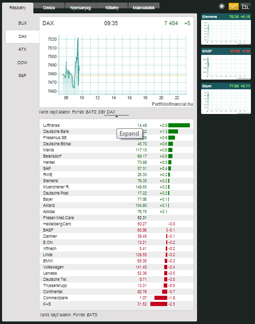Click the SAP stock row

[116, 168]
